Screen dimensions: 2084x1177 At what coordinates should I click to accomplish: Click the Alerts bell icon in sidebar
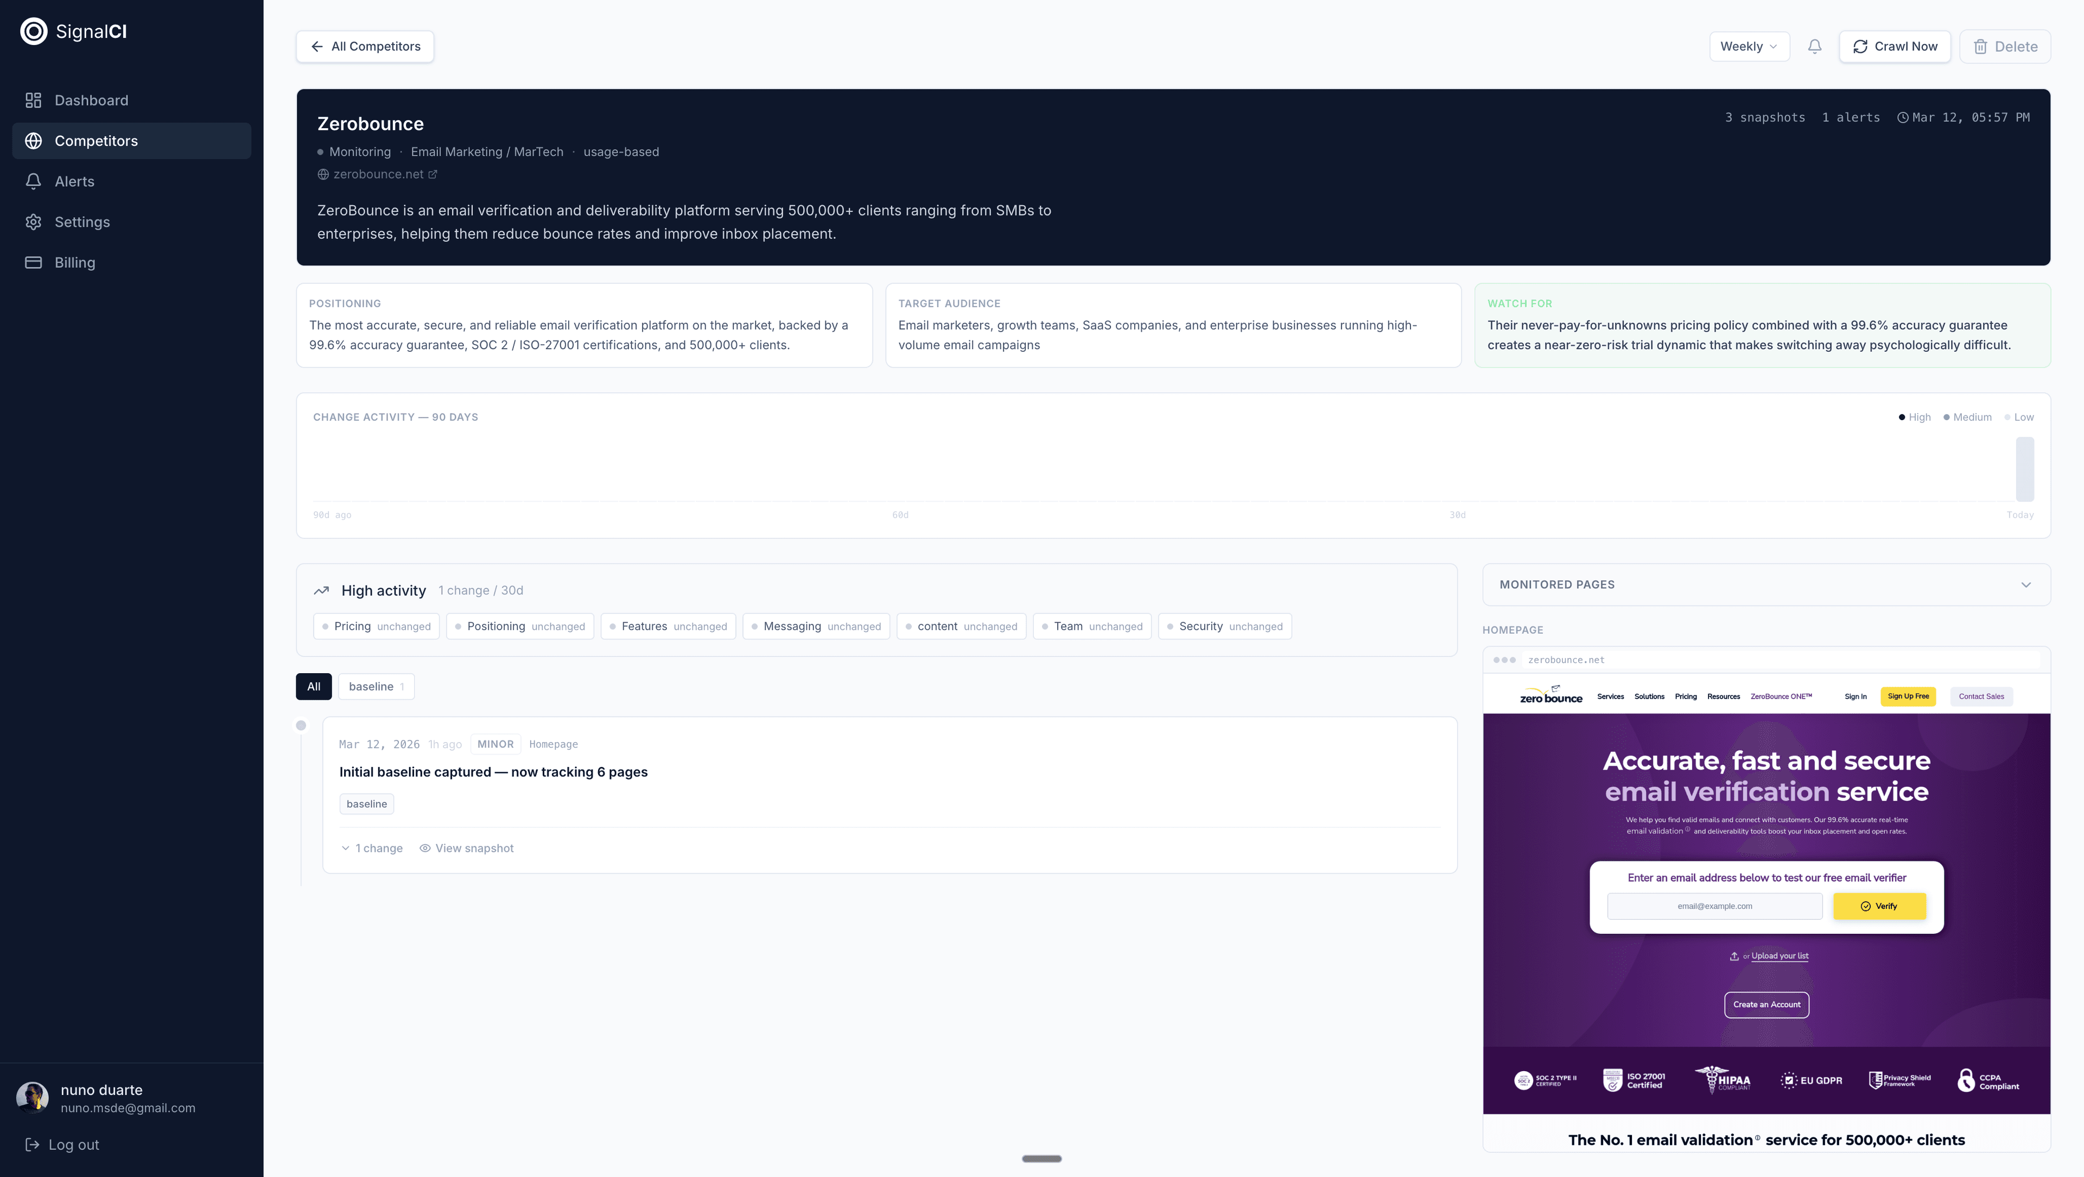click(x=34, y=181)
